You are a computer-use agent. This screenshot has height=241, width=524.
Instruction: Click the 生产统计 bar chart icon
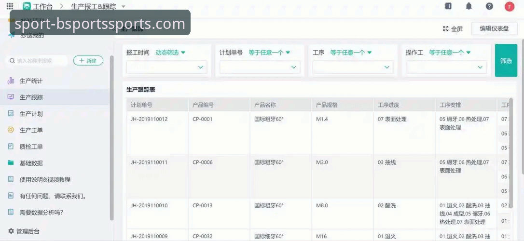point(11,80)
